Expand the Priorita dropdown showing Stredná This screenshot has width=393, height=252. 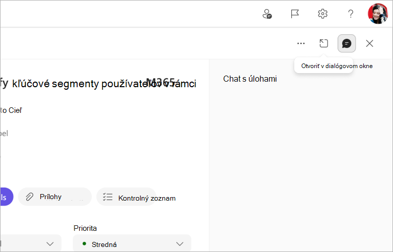point(132,243)
